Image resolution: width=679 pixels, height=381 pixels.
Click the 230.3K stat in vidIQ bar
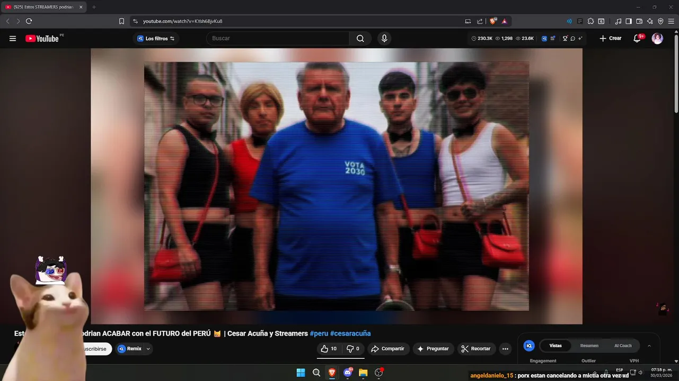click(482, 38)
